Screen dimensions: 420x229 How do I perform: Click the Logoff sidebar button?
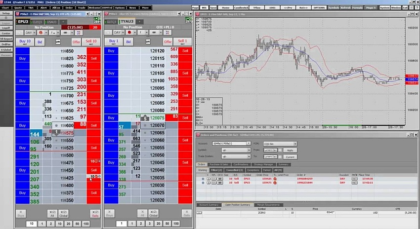tap(6, 28)
